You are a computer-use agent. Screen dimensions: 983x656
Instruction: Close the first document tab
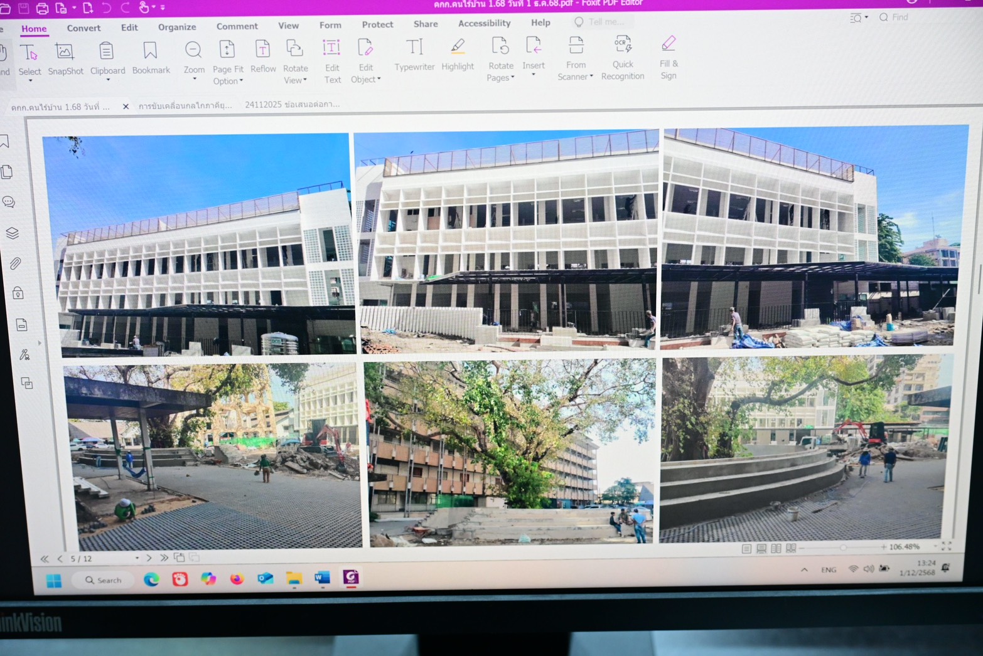[x=126, y=107]
